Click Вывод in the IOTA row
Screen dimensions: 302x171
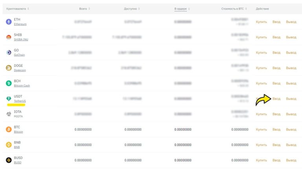[291, 114]
